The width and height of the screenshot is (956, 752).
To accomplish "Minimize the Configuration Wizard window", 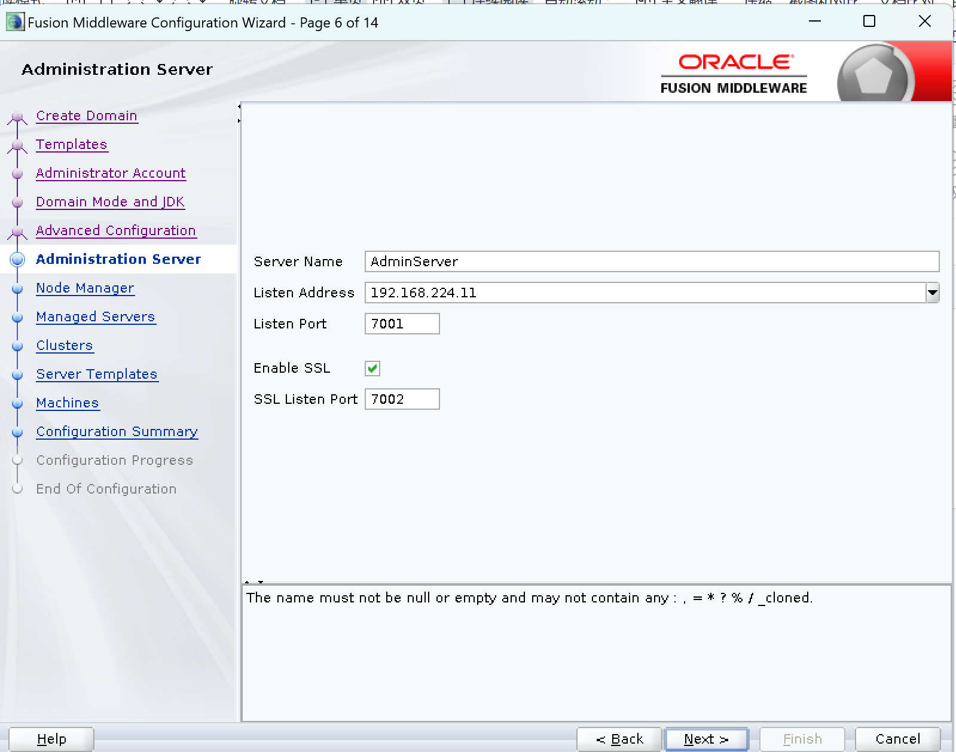I will 815,22.
